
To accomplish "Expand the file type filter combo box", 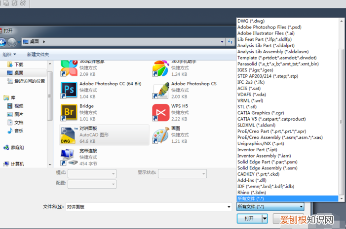I will (270, 207).
